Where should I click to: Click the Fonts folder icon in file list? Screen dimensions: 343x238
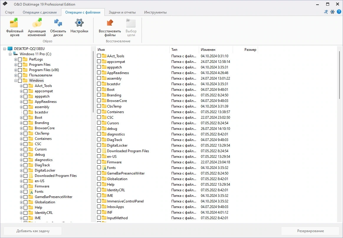tap(104, 167)
